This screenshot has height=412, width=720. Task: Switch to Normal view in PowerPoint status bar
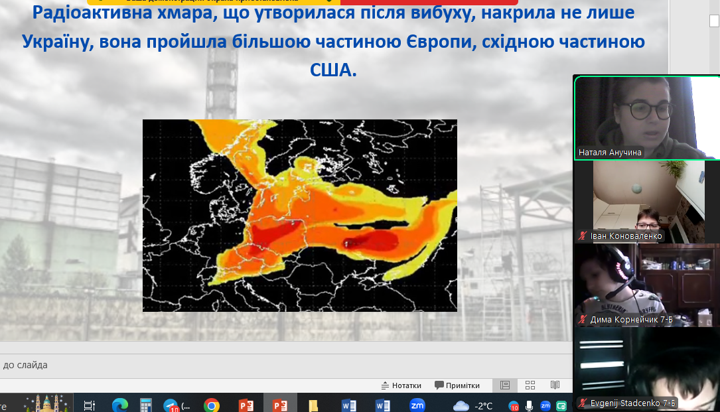coord(505,385)
